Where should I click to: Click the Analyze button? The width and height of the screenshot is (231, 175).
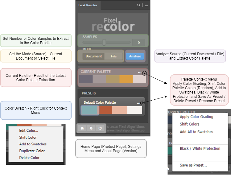coord(135,56)
